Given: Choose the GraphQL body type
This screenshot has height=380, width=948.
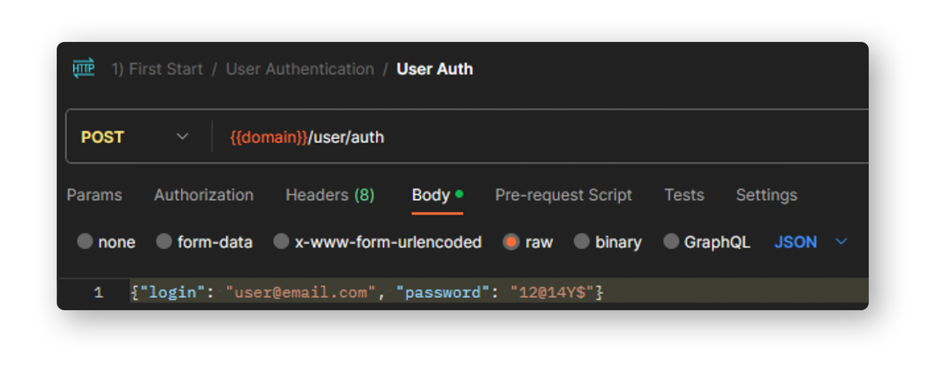Looking at the screenshot, I should coord(671,242).
